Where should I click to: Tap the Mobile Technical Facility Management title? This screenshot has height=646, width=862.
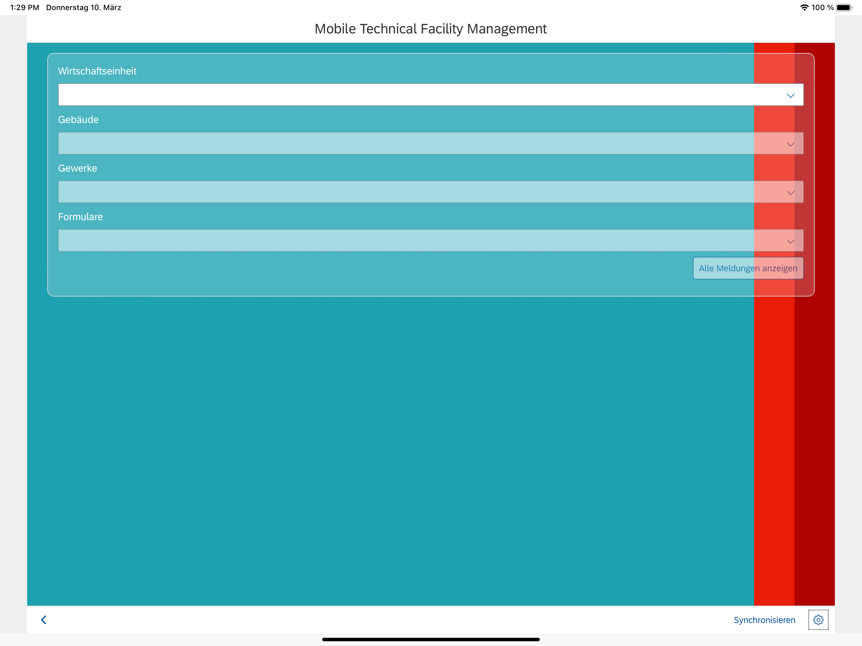pos(431,29)
